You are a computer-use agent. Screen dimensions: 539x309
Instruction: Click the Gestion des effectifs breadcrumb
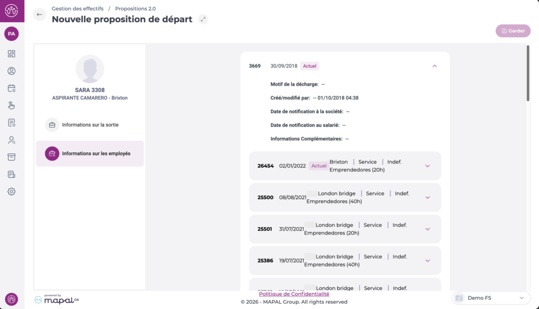coord(78,9)
